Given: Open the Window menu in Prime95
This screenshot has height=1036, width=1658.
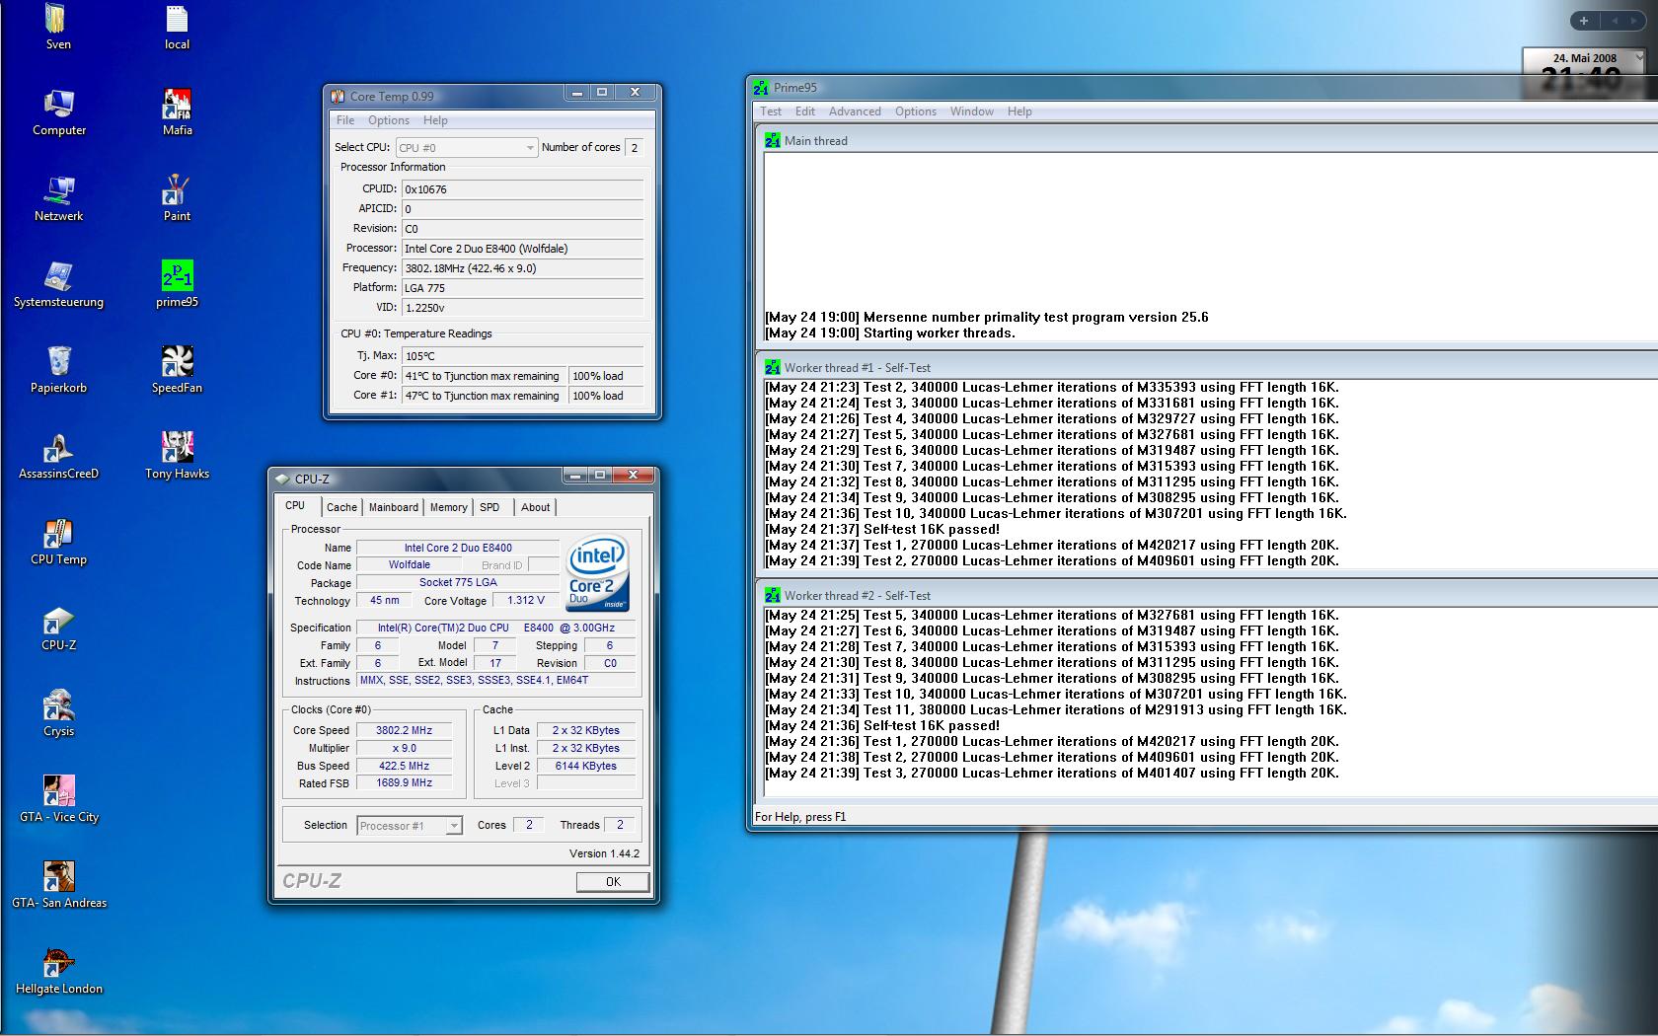Looking at the screenshot, I should [x=972, y=111].
